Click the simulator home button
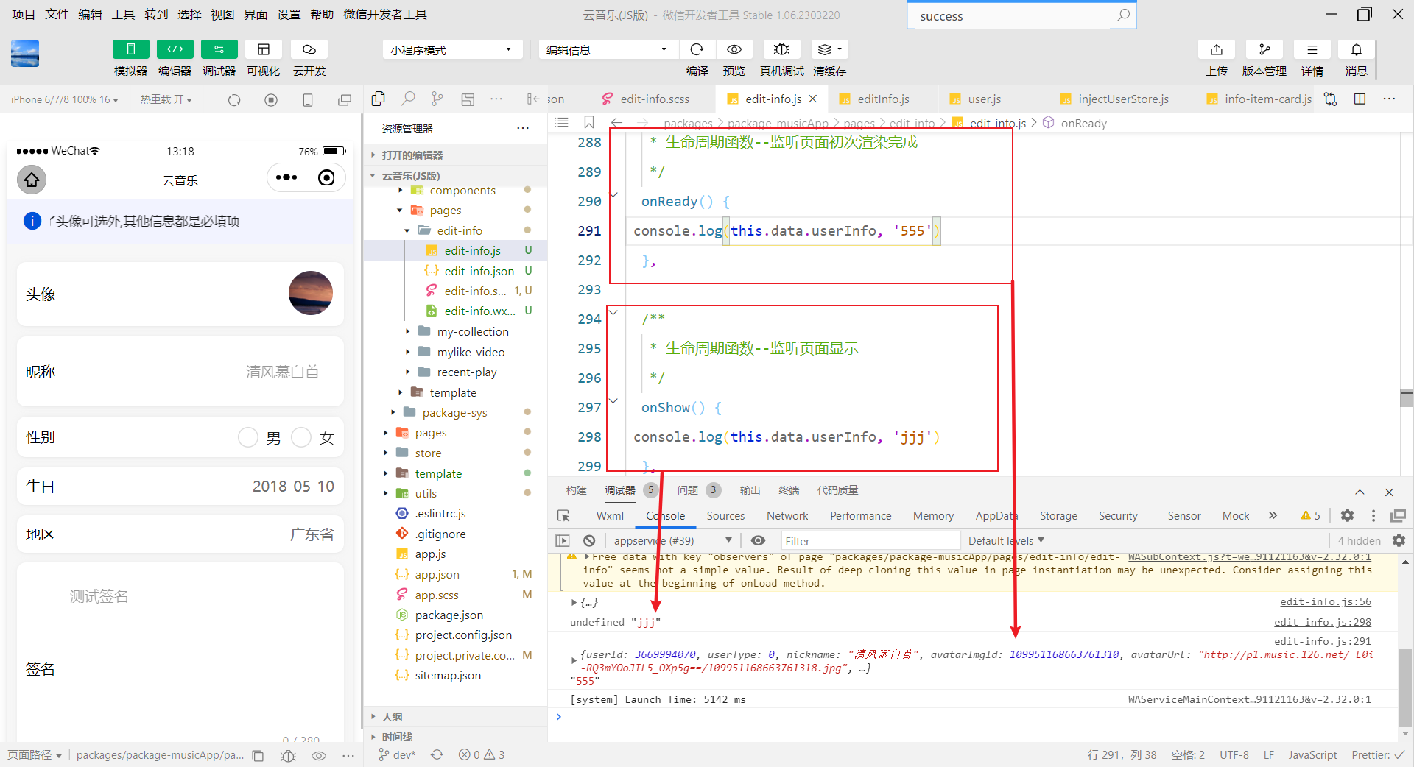This screenshot has height=767, width=1414. pos(32,179)
